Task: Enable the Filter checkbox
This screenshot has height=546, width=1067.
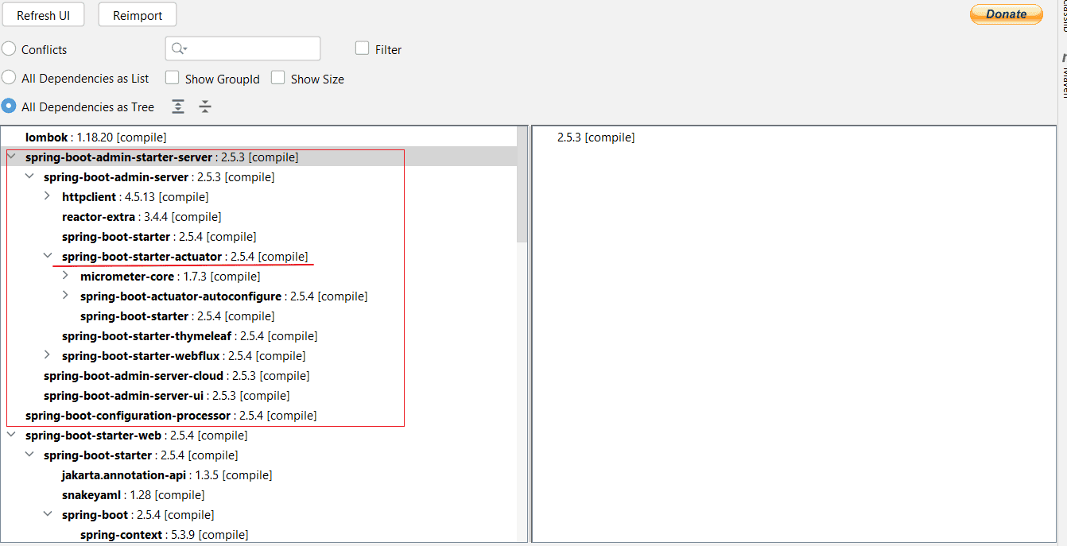Action: [x=362, y=48]
